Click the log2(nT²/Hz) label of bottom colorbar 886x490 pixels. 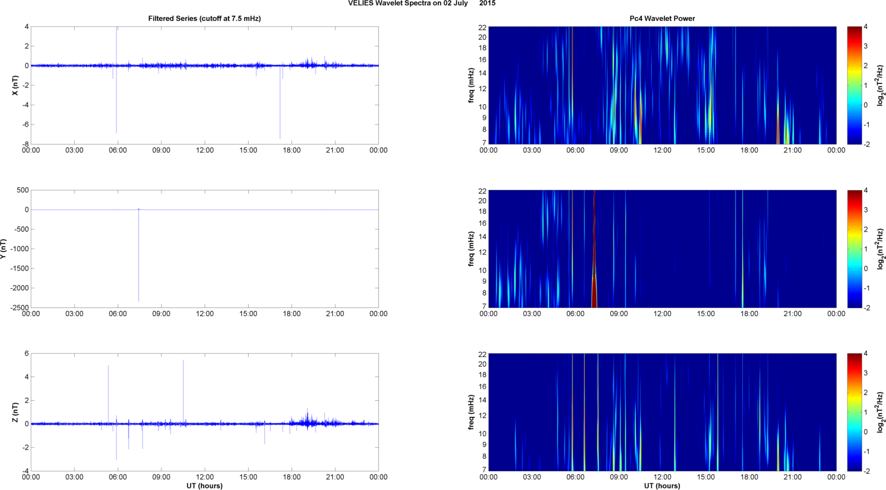880,412
